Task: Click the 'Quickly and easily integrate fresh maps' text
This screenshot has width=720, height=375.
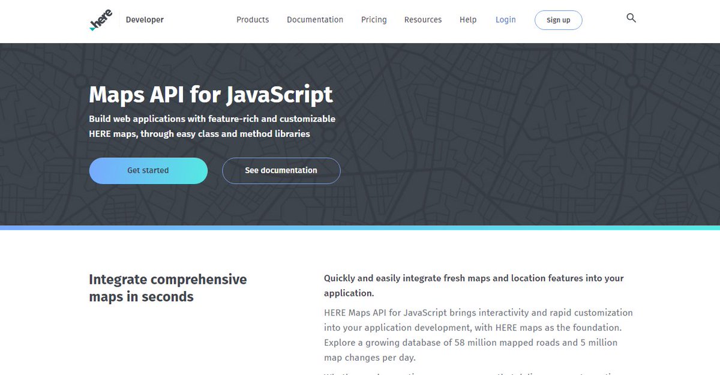Action: tap(474, 286)
